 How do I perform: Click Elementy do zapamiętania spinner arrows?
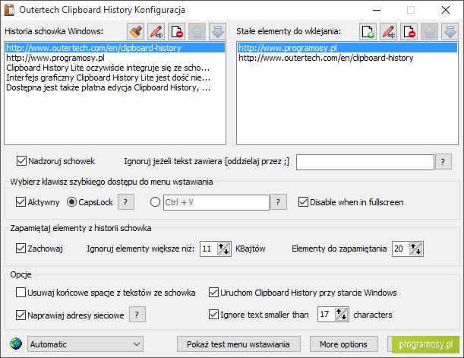pyautogui.click(x=415, y=249)
